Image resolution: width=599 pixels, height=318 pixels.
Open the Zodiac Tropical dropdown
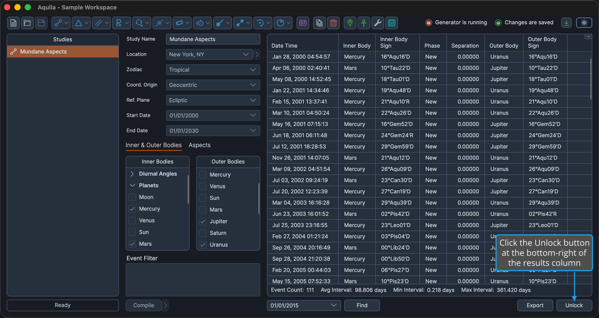pyautogui.click(x=213, y=70)
